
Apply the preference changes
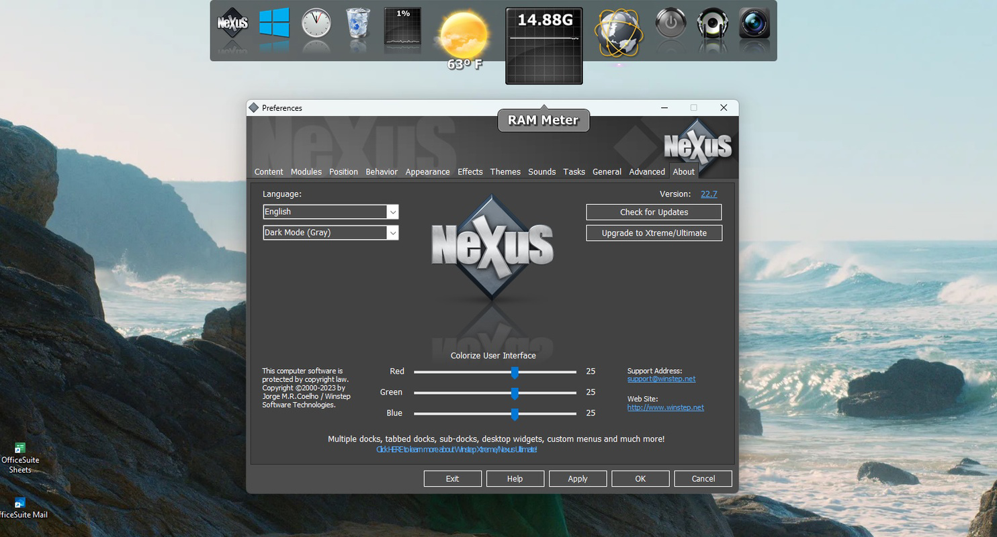click(578, 479)
